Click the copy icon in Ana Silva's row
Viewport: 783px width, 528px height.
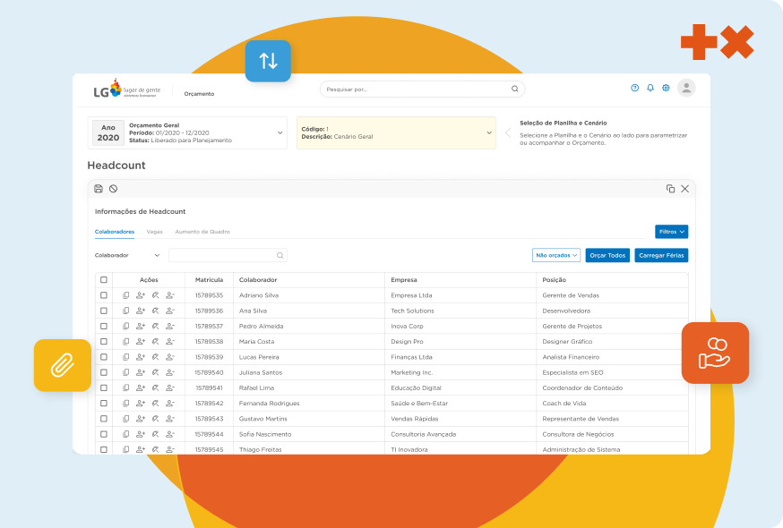(126, 311)
